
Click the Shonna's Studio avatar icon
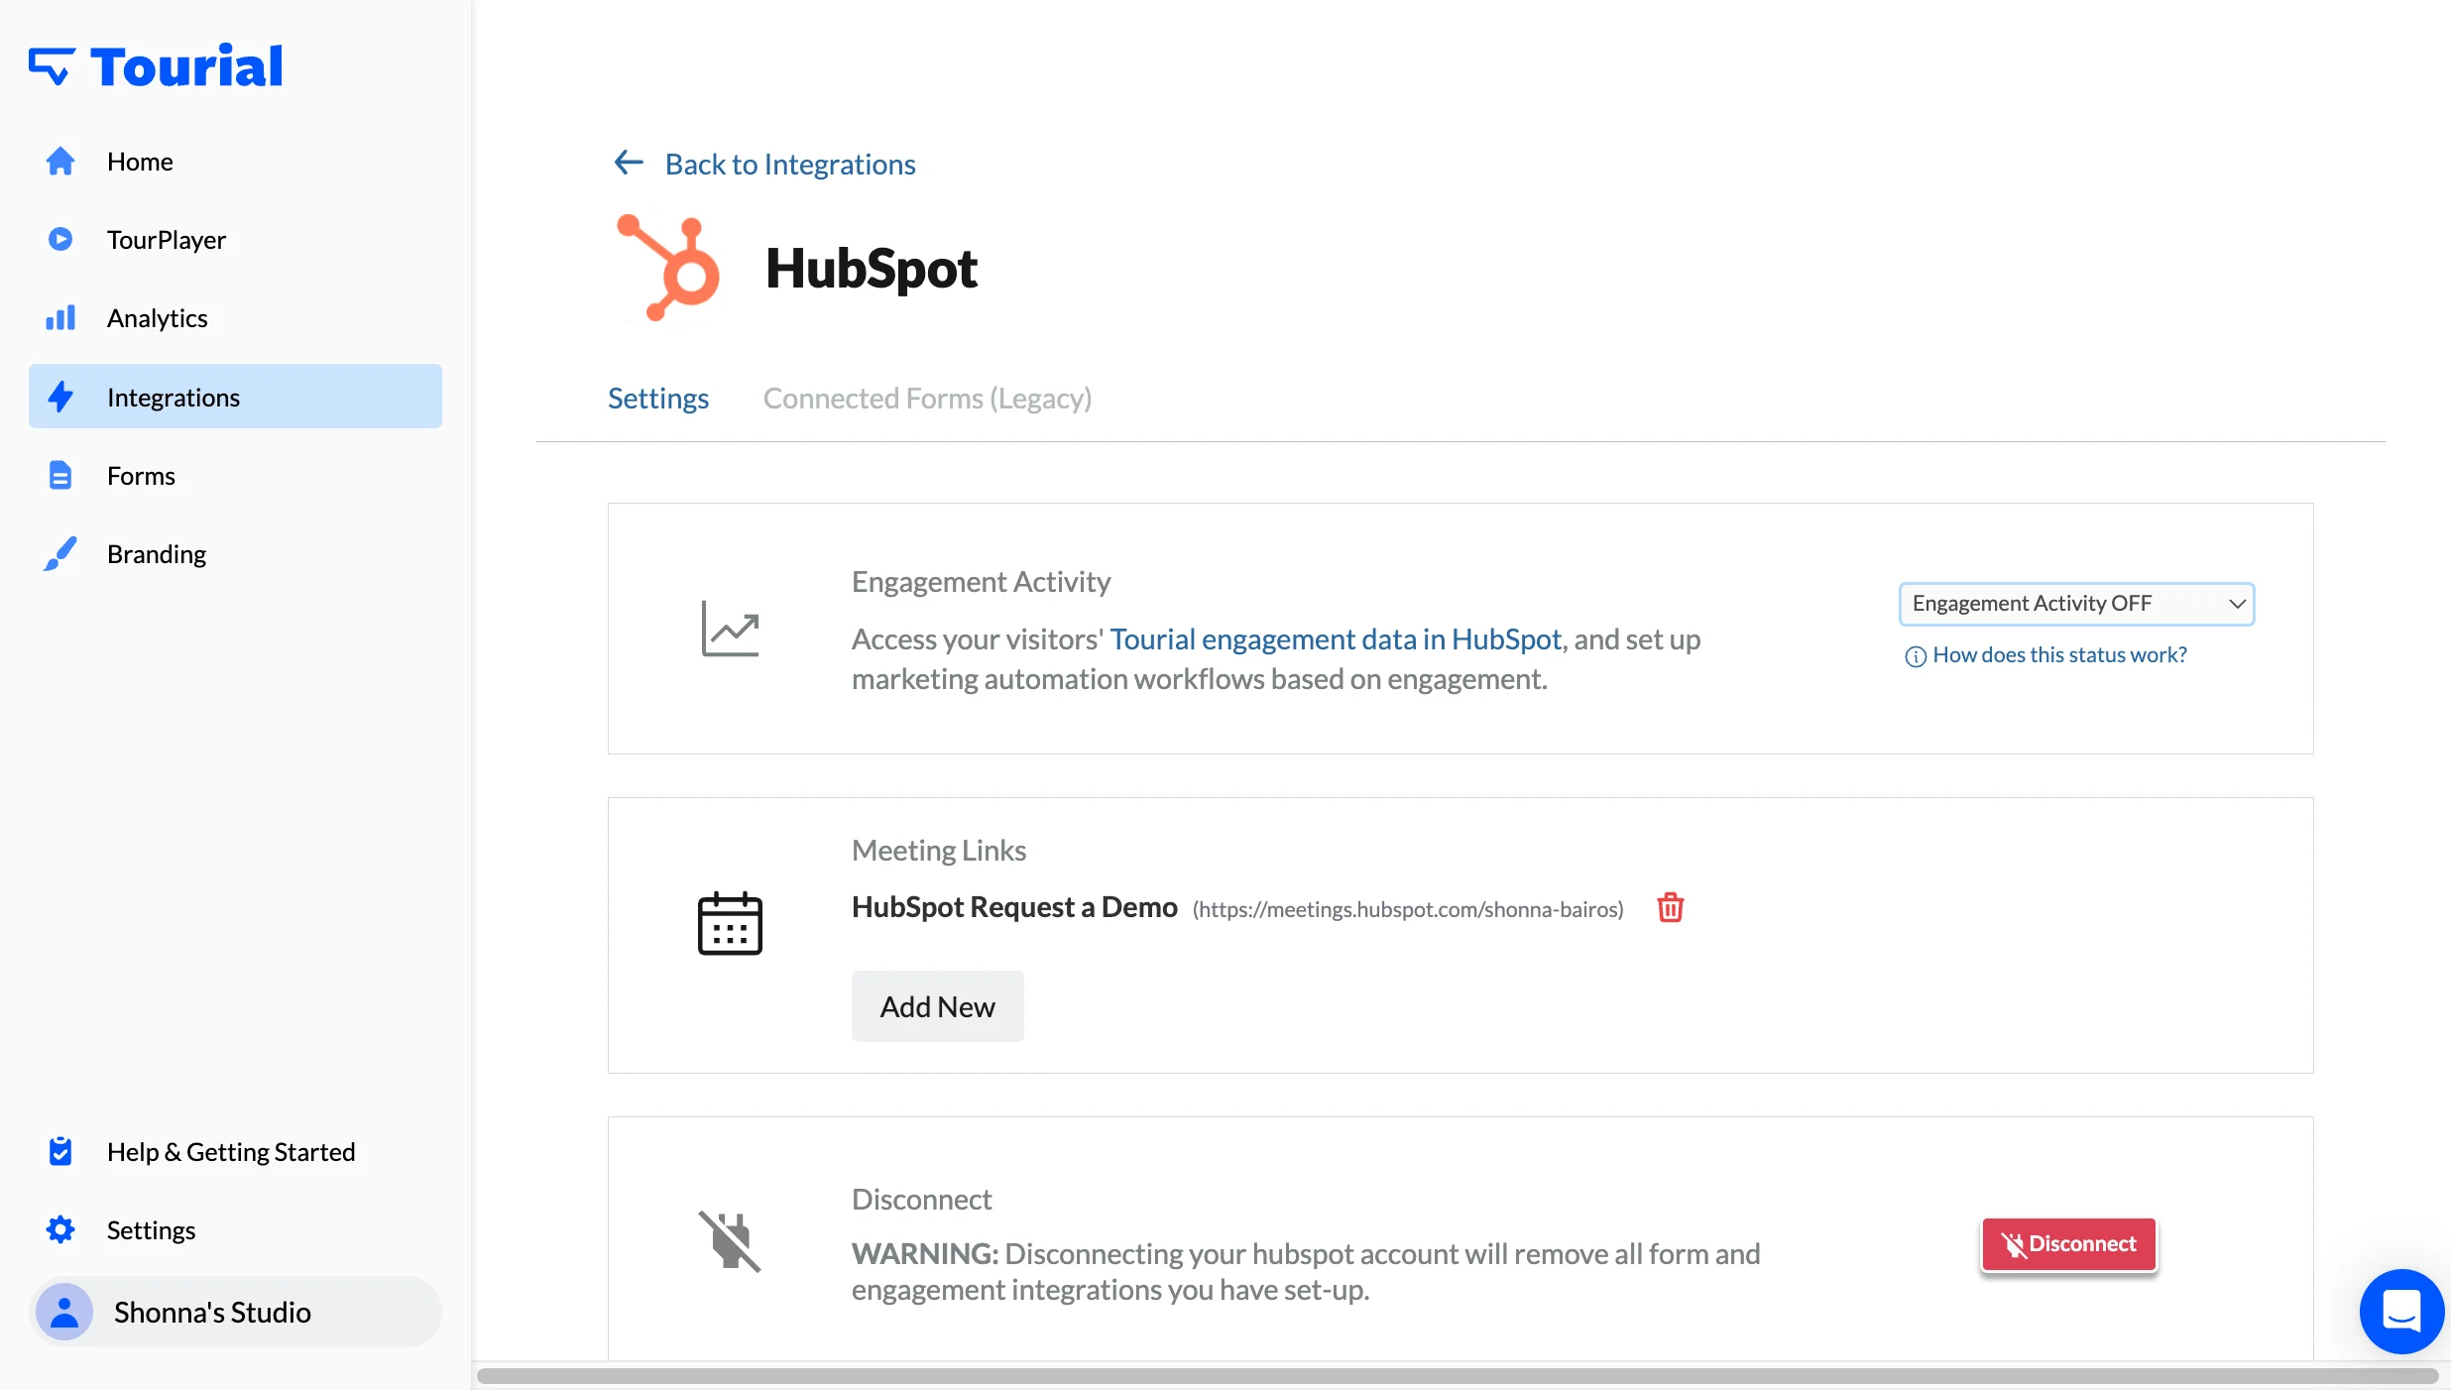pos(64,1312)
